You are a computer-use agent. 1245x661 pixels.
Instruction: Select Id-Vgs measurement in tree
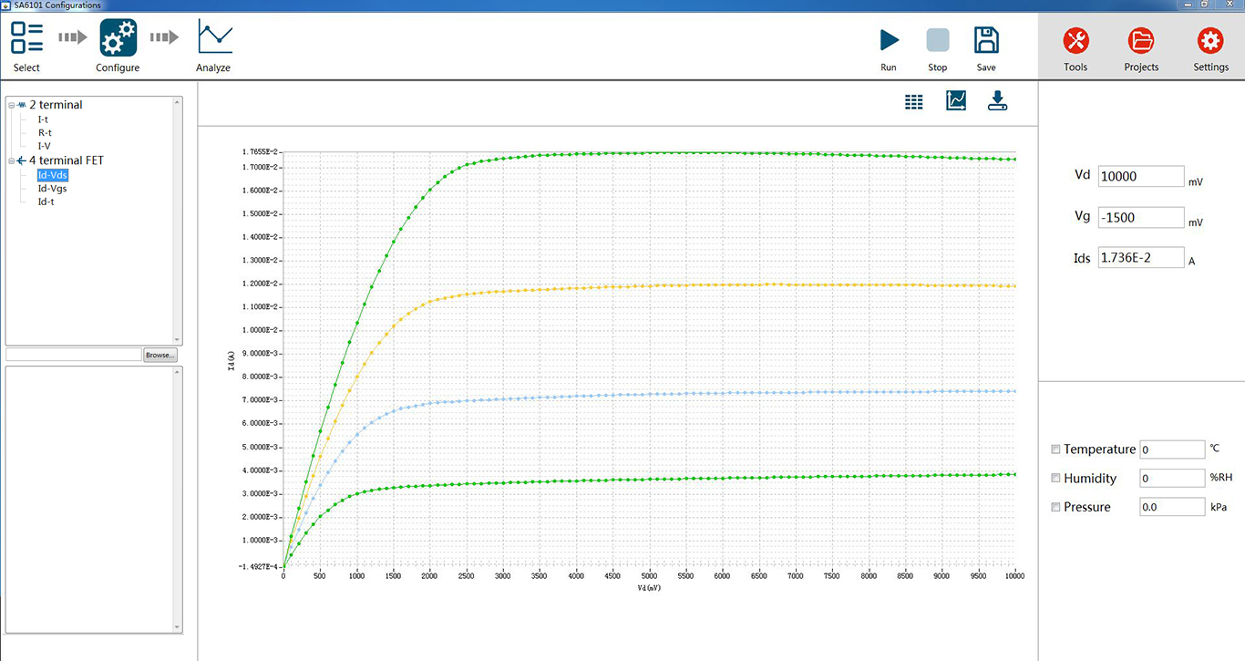coord(52,189)
